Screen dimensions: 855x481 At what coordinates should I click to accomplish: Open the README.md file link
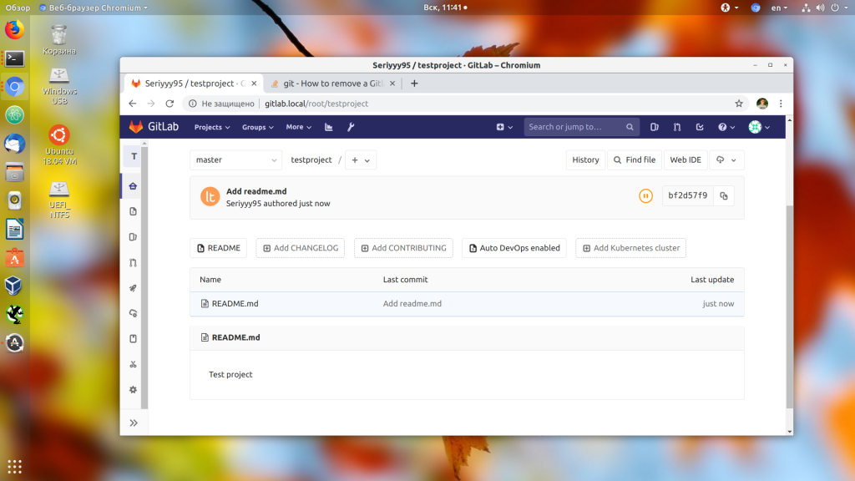pyautogui.click(x=235, y=304)
